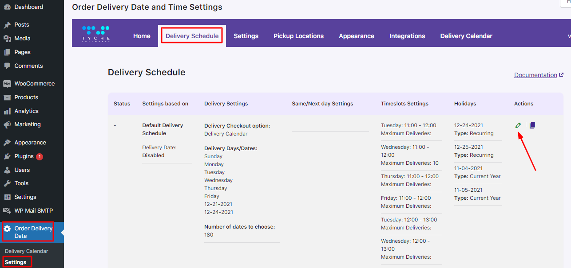Click the Marketing megaphone icon

(x=7, y=124)
